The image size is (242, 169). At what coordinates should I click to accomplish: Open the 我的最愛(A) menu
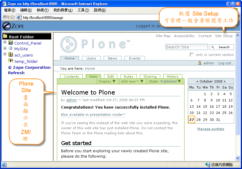pyautogui.click(x=63, y=10)
